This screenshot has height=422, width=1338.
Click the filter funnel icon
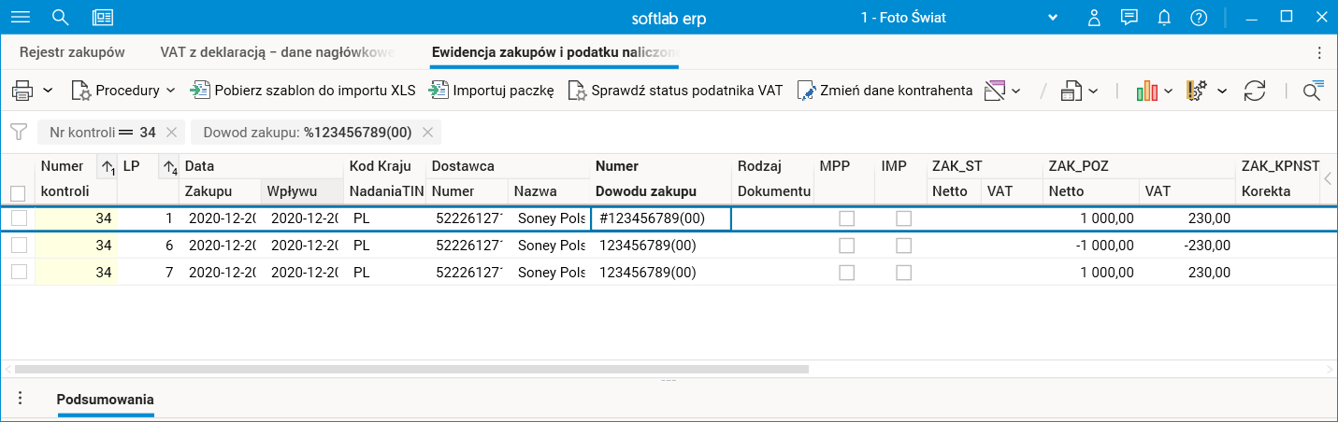tap(18, 132)
